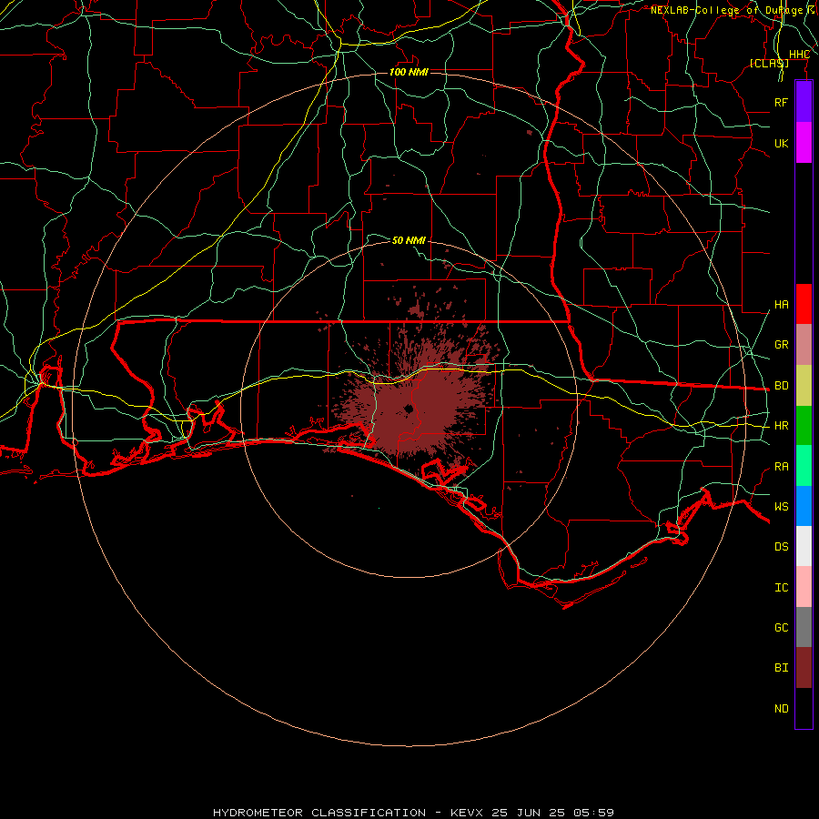
Task: Click the ND black legend swatch
Action: (x=804, y=708)
